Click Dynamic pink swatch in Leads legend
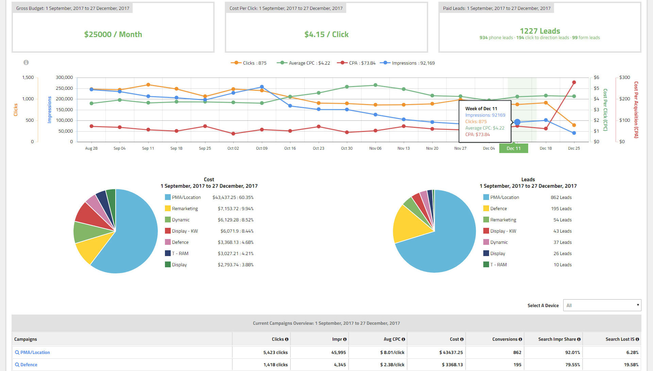 [486, 242]
